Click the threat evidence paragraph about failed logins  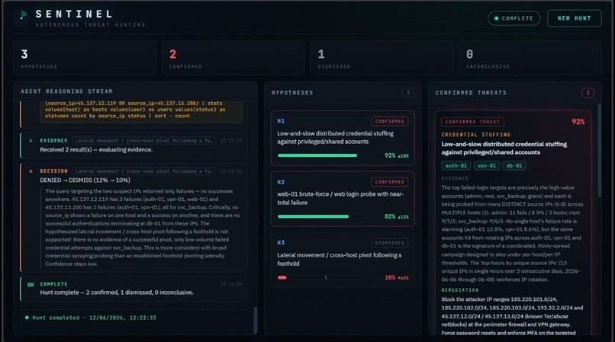[x=512, y=234]
